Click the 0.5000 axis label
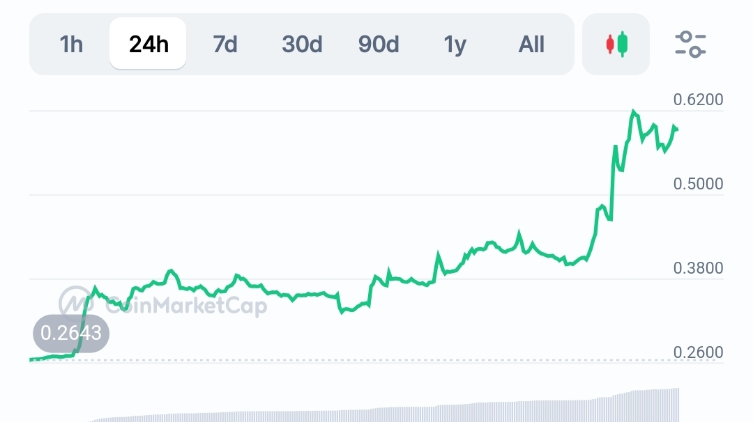 [698, 185]
